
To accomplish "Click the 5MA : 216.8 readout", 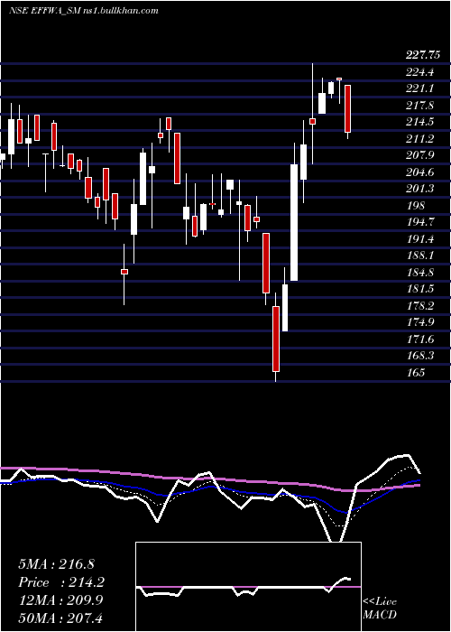I will coord(56,564).
